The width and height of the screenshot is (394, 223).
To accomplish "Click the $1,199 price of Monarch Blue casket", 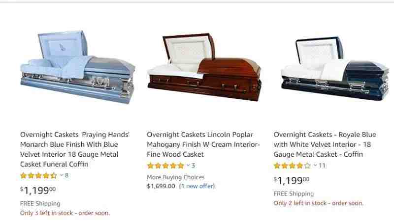I will tap(38, 190).
